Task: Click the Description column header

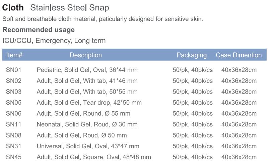Action: (86, 55)
